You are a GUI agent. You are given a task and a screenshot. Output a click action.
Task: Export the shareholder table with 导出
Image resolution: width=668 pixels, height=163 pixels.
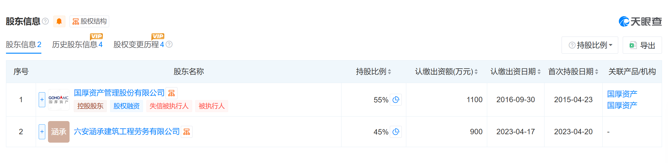pyautogui.click(x=642, y=45)
